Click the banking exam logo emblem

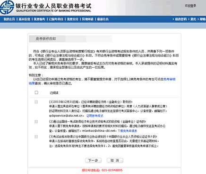click(x=7, y=7)
